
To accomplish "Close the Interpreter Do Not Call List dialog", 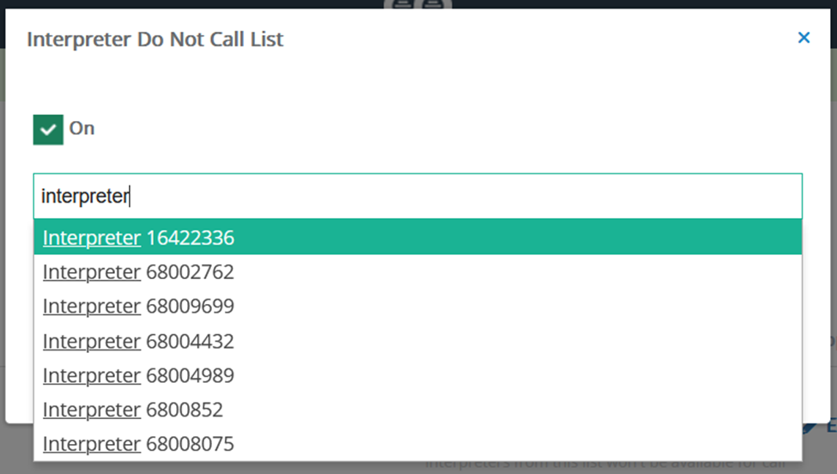I will 804,38.
